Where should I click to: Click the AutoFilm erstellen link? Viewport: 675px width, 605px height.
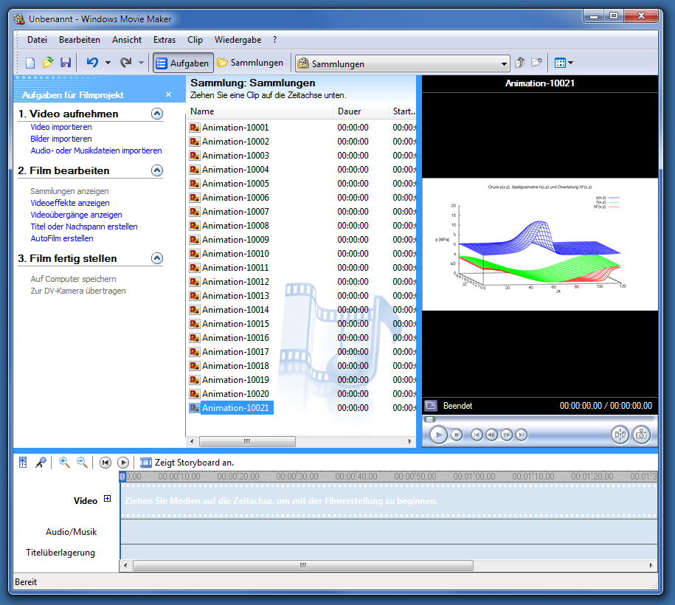click(x=62, y=238)
